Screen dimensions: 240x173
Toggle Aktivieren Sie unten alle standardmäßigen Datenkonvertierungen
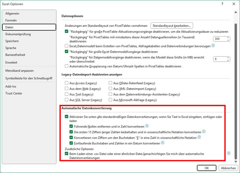coord(66,117)
